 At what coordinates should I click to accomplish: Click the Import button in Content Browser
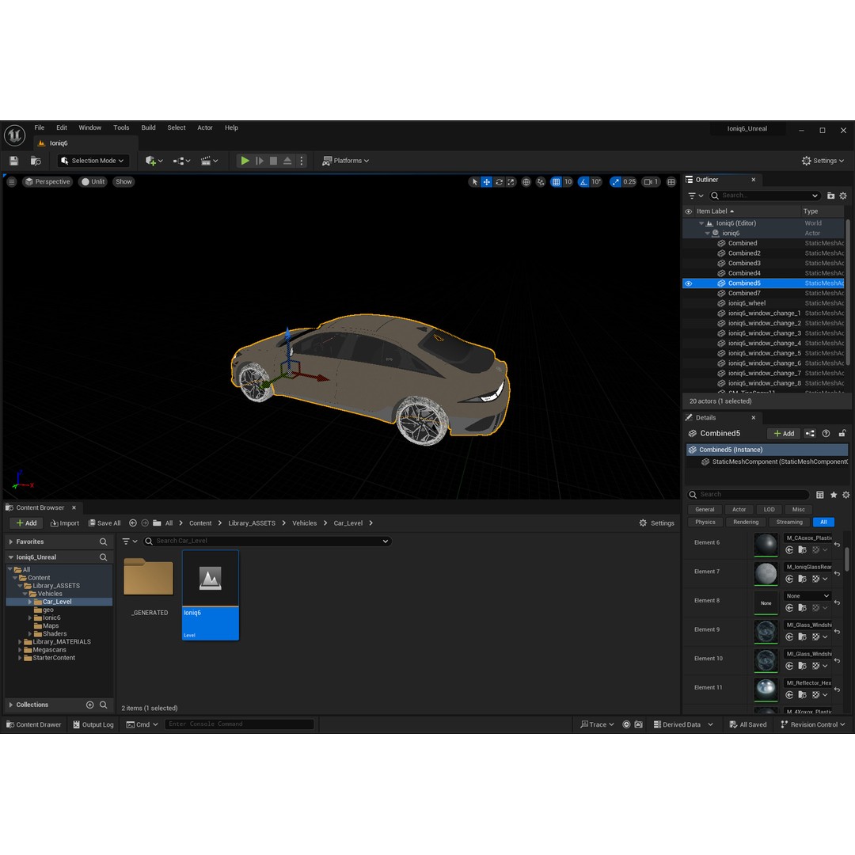click(x=64, y=523)
